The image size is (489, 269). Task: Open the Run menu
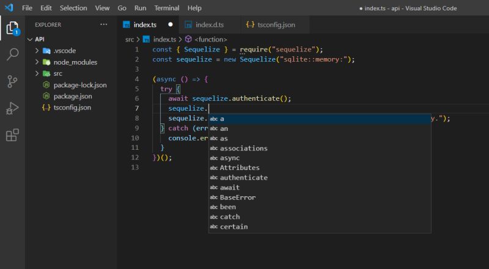pyautogui.click(x=141, y=8)
